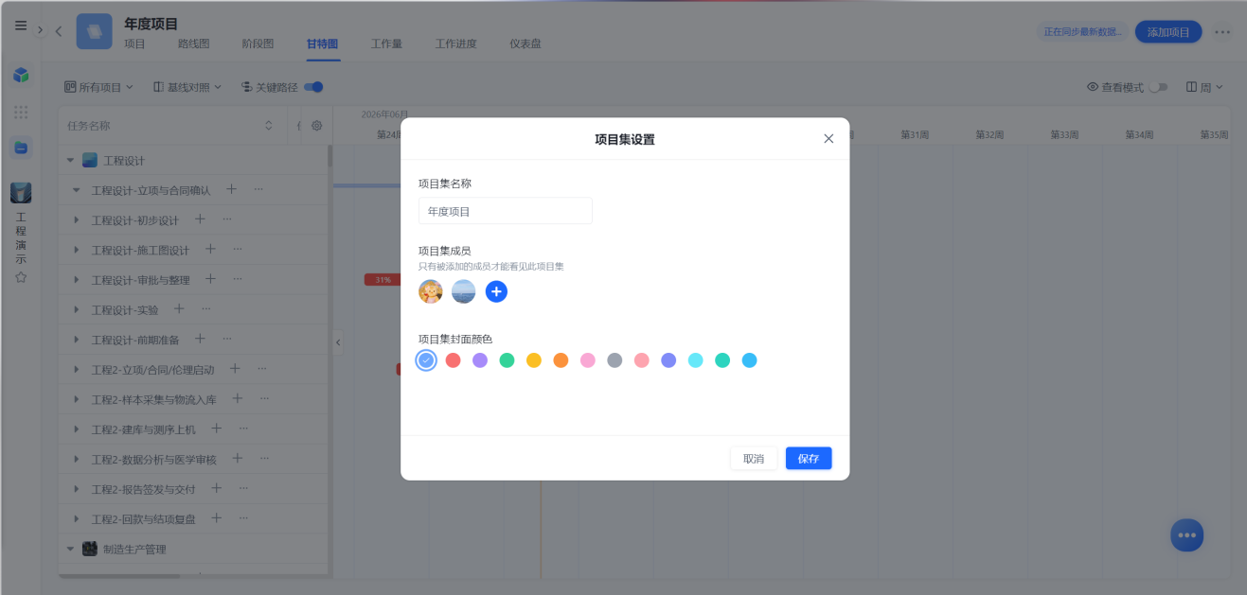The height and width of the screenshot is (595, 1247).
Task: Open the colorful cube sidebar icon
Action: pyautogui.click(x=21, y=75)
